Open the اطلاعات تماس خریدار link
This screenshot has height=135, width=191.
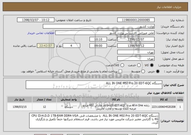41,33
